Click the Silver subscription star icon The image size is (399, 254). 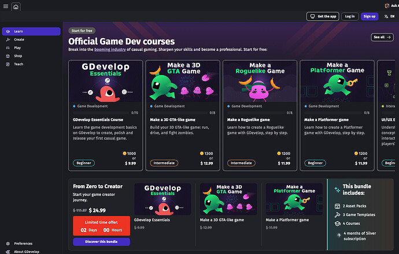coord(339,235)
